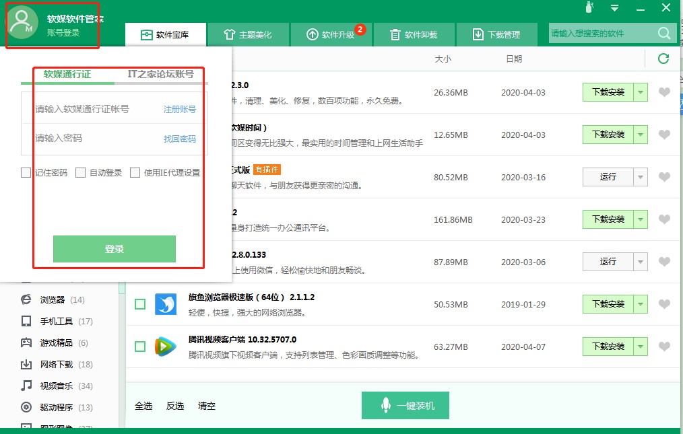Select checkbox for 腾讯视频客户端
Viewport: 683px width, 434px height.
[x=140, y=347]
